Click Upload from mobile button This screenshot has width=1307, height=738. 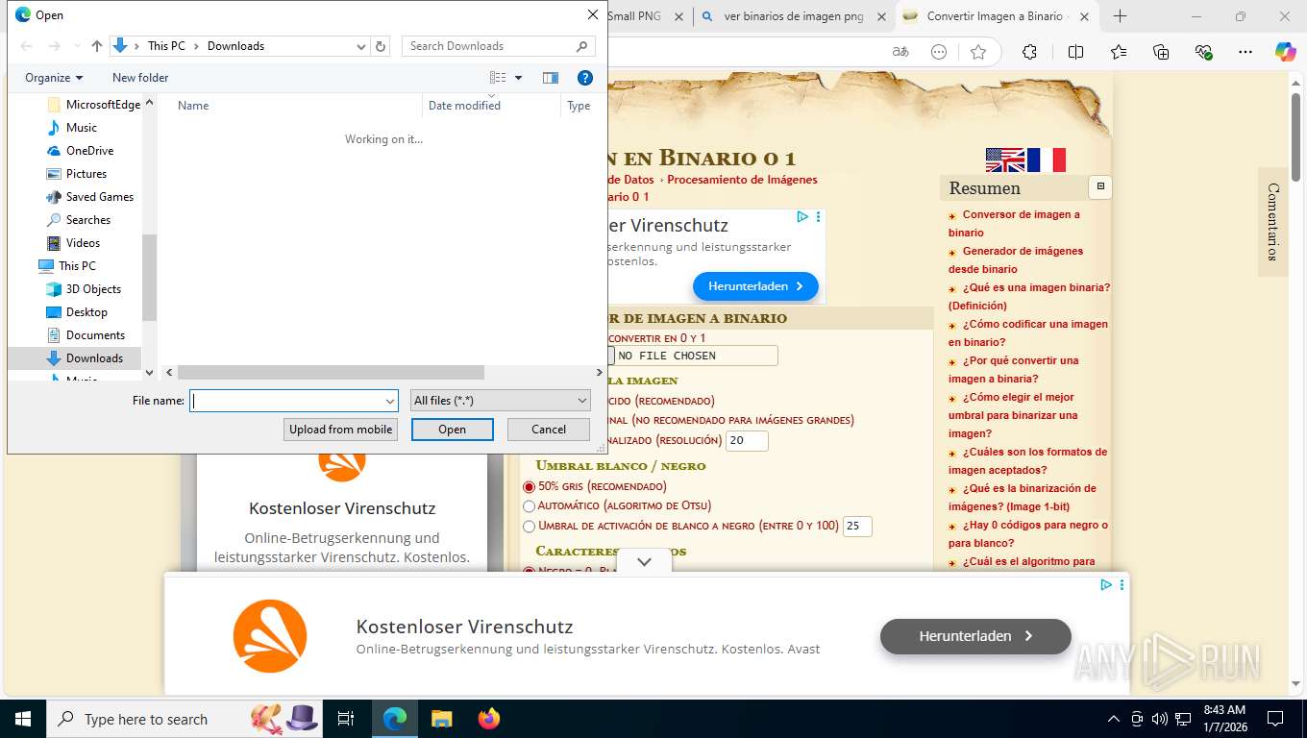[341, 430]
